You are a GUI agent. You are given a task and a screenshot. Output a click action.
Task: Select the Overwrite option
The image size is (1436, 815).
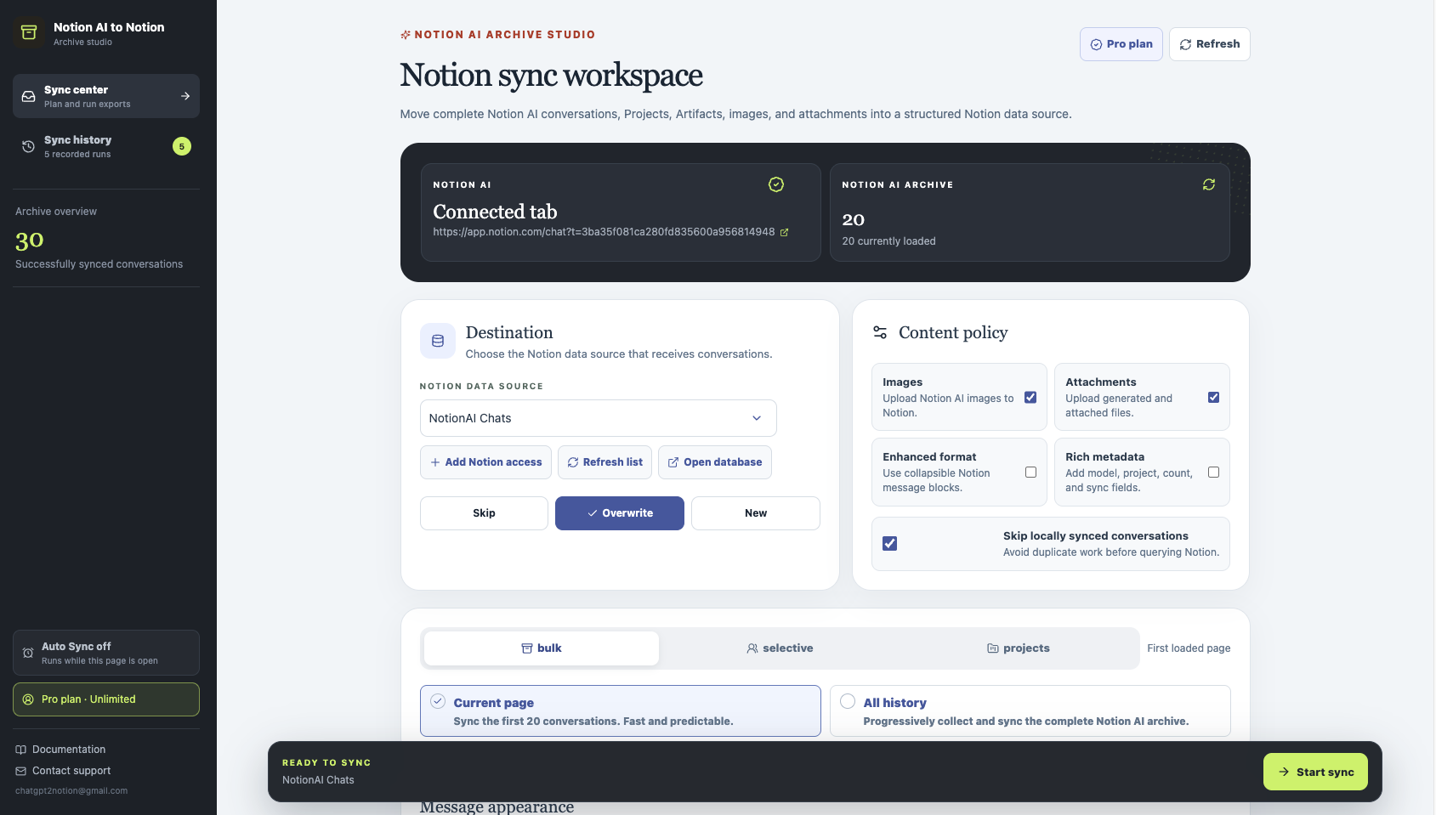coord(620,513)
